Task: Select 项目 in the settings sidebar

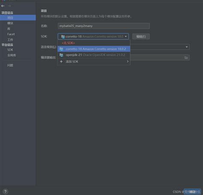Action: pos(18,17)
